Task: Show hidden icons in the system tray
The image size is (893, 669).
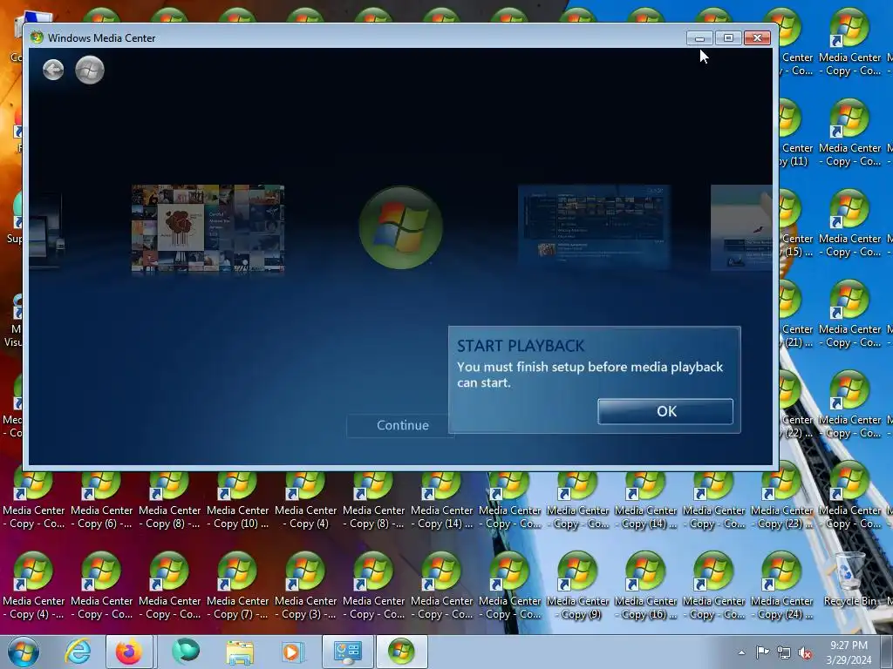Action: (x=741, y=652)
